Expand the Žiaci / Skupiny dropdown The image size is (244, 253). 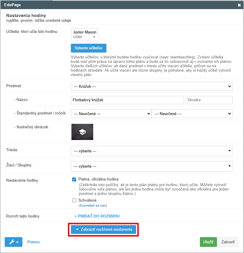click(x=151, y=166)
